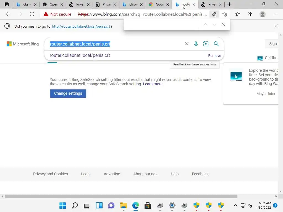Image resolution: width=283 pixels, height=212 pixels.
Task: Close the obs tab
Action: pyautogui.click(x=35, y=4)
